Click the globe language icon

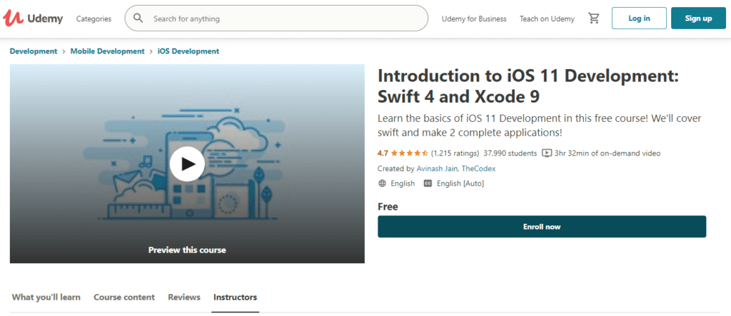click(383, 183)
